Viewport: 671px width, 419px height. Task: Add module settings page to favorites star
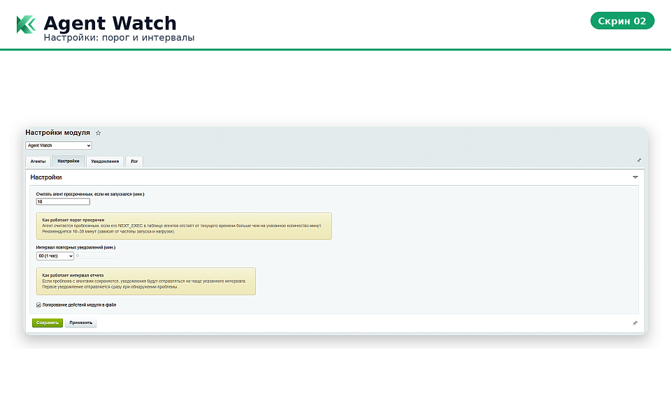click(99, 133)
